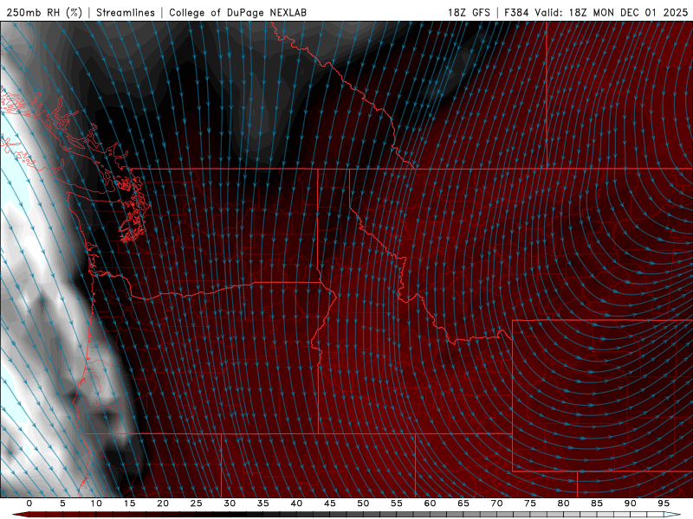The width and height of the screenshot is (693, 519).
Task: Select the "Streamlines" header label
Action: pyautogui.click(x=126, y=12)
